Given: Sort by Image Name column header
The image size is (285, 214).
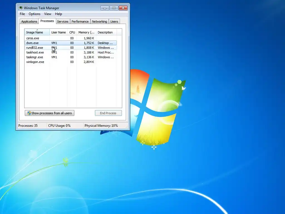Looking at the screenshot, I should 37,32.
